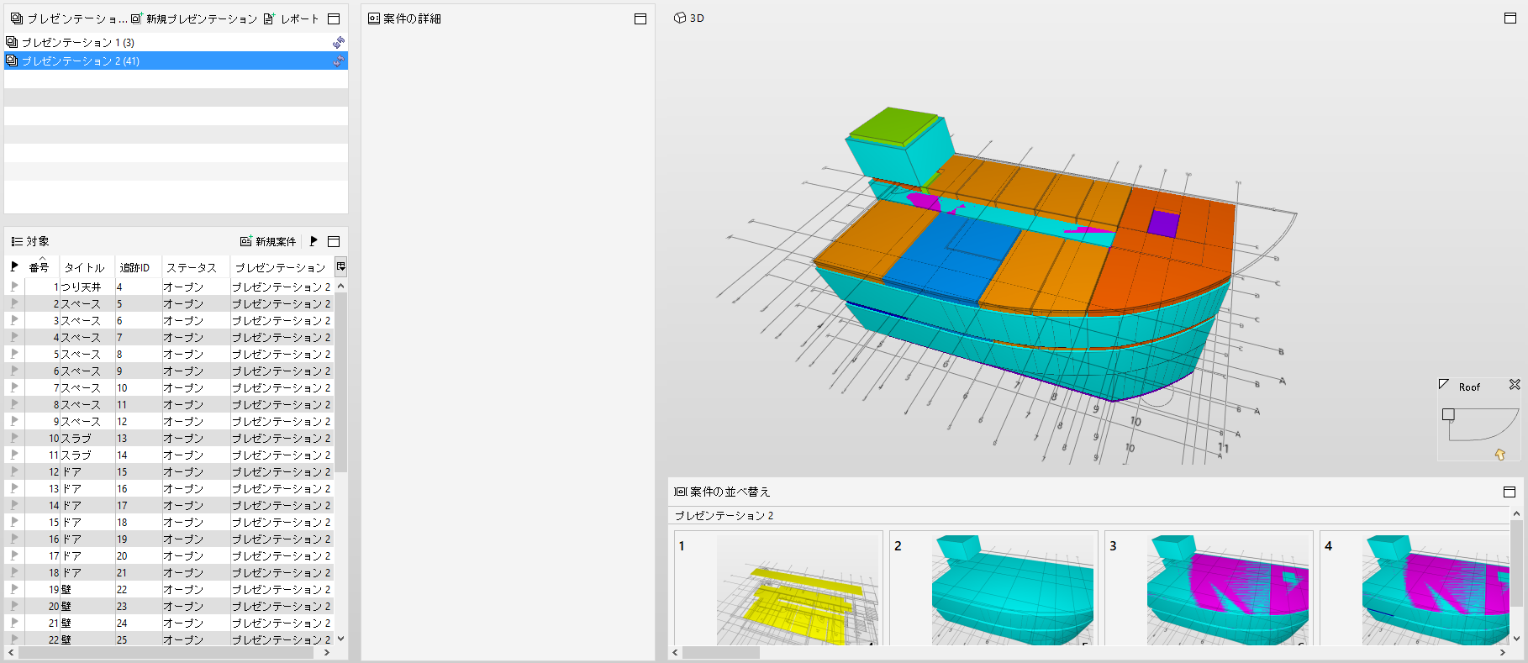The height and width of the screenshot is (663, 1528).
Task: Click the 新規プレゼンテーション button
Action: click(194, 18)
